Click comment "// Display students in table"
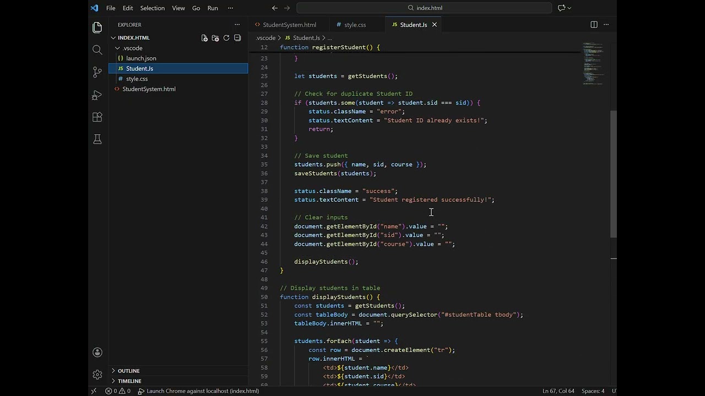This screenshot has width=705, height=396. [x=330, y=288]
